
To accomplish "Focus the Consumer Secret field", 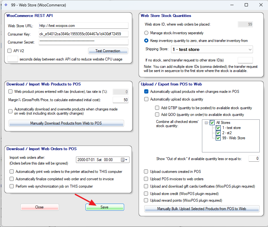I will pos(83,42).
